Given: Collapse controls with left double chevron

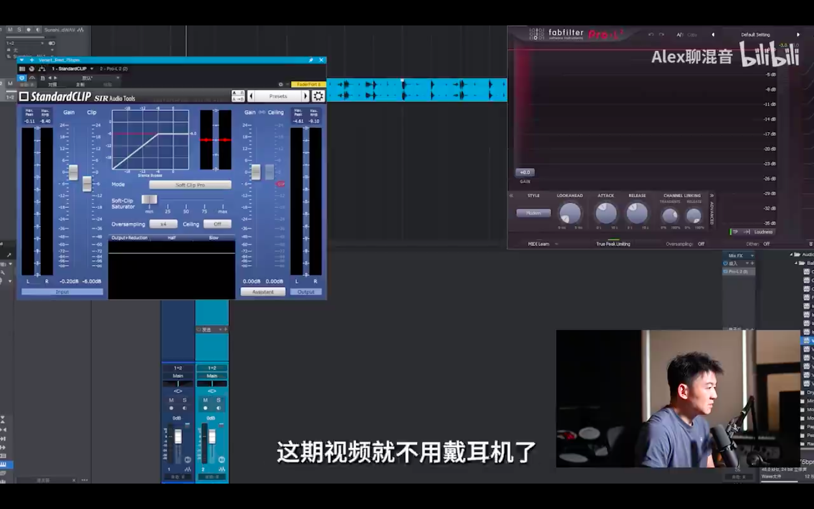Looking at the screenshot, I should (x=511, y=196).
